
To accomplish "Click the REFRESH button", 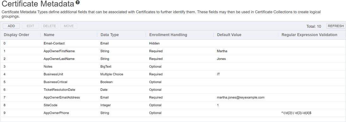I will tap(336, 26).
